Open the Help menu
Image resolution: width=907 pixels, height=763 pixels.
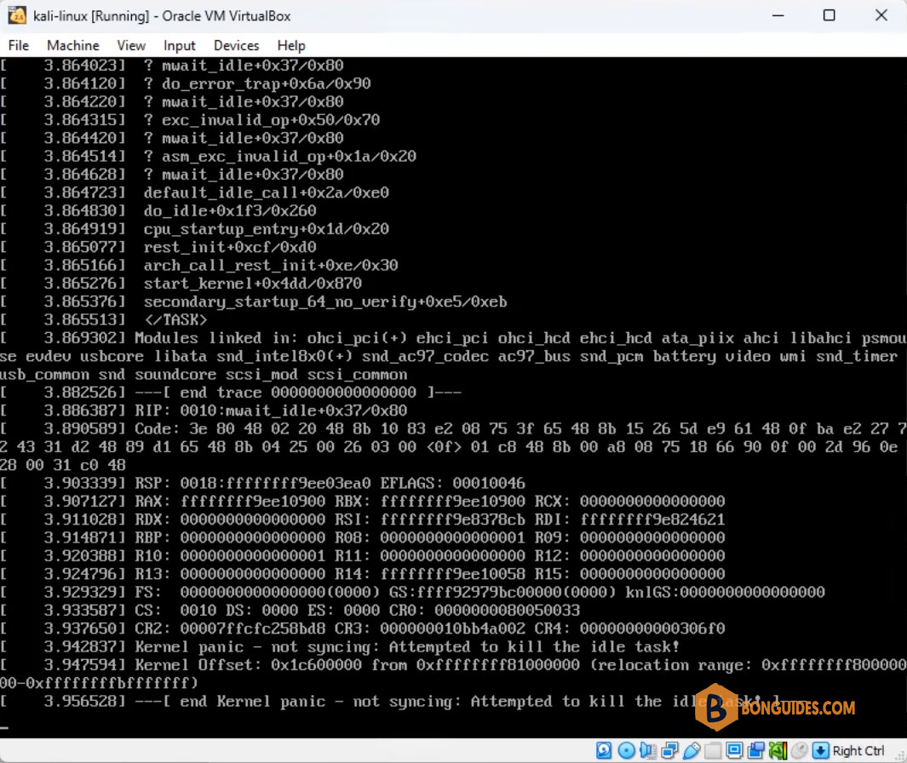[x=291, y=45]
